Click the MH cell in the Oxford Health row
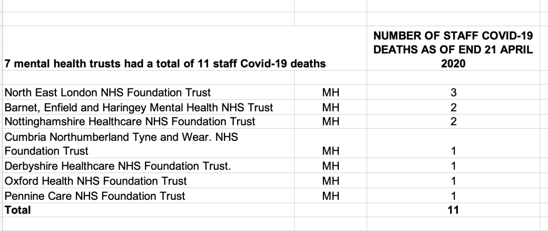 click(330, 181)
